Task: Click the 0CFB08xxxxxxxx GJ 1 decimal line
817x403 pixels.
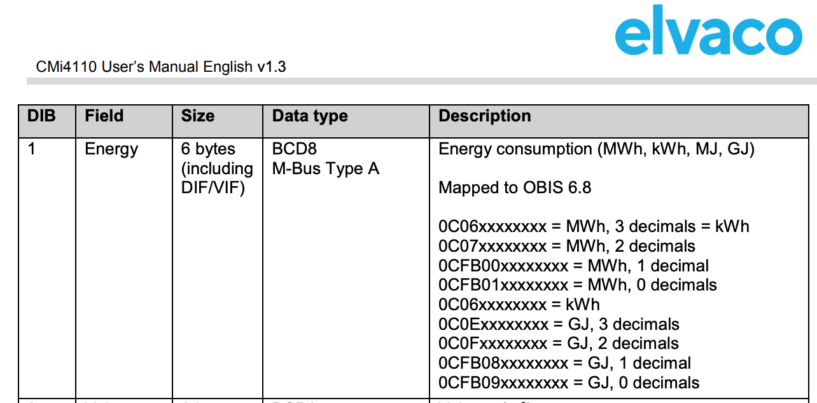Action: click(565, 363)
